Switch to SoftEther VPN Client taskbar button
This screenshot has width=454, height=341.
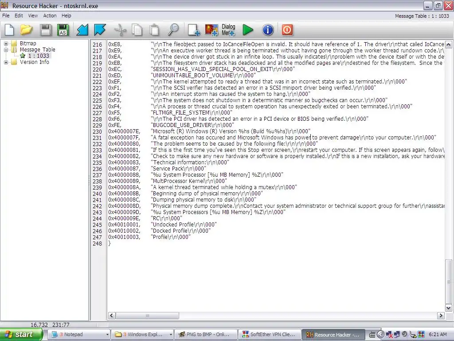(x=269, y=335)
